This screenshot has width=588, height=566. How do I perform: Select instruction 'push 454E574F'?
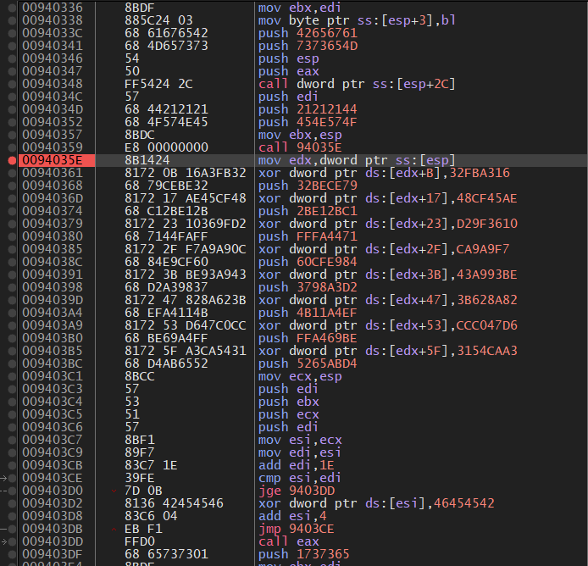point(308,122)
